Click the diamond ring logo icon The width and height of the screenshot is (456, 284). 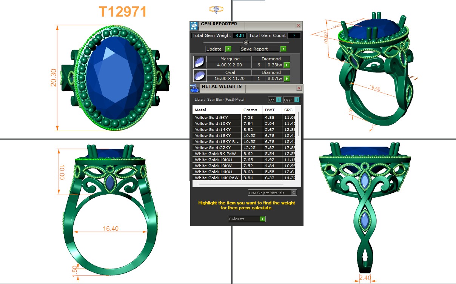click(x=216, y=10)
